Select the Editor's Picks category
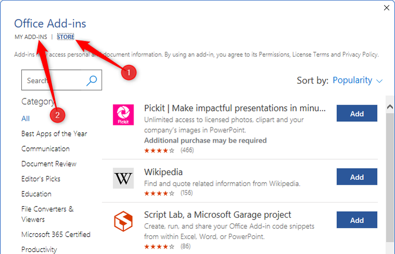The image size is (395, 254). pyautogui.click(x=41, y=179)
